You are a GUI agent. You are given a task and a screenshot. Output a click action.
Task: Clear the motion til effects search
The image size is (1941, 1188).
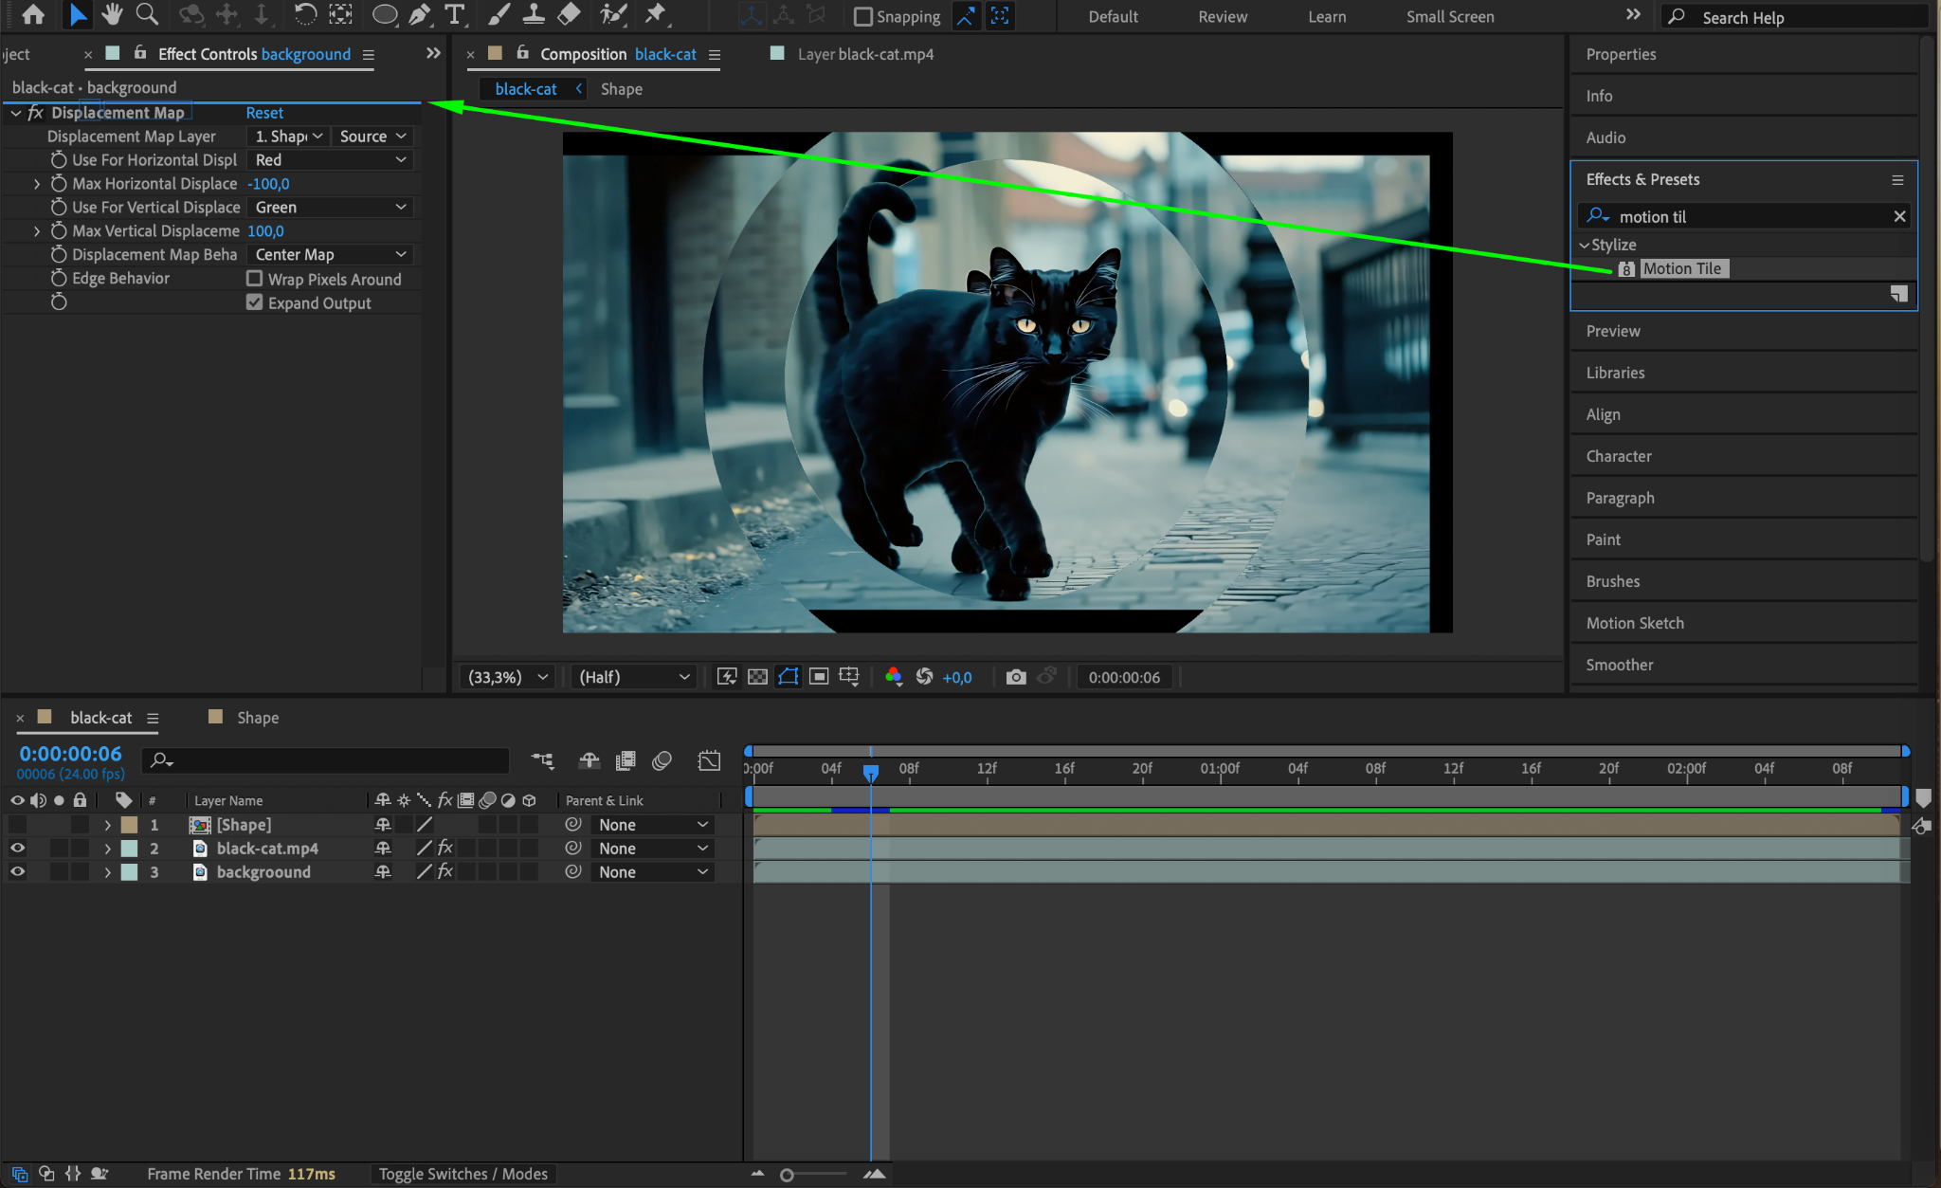click(x=1899, y=216)
